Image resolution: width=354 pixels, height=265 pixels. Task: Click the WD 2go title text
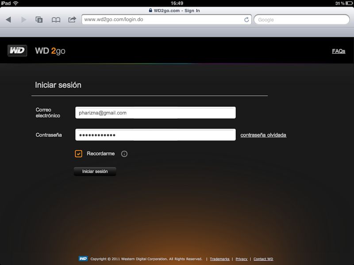coord(50,51)
